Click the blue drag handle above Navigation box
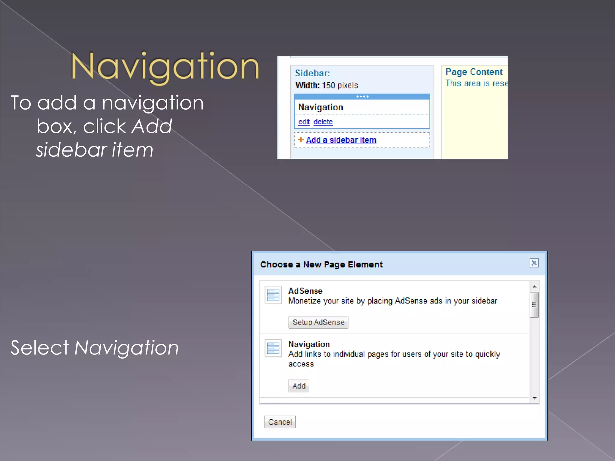Screen dimensions: 615x461 [x=362, y=97]
